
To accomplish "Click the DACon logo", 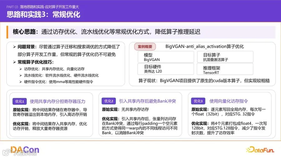I will [x=25, y=150].
